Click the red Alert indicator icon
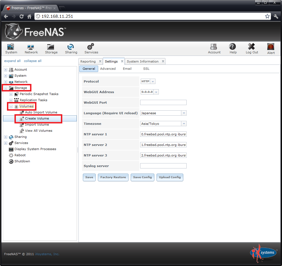This screenshot has width=282, height=266. [271, 47]
